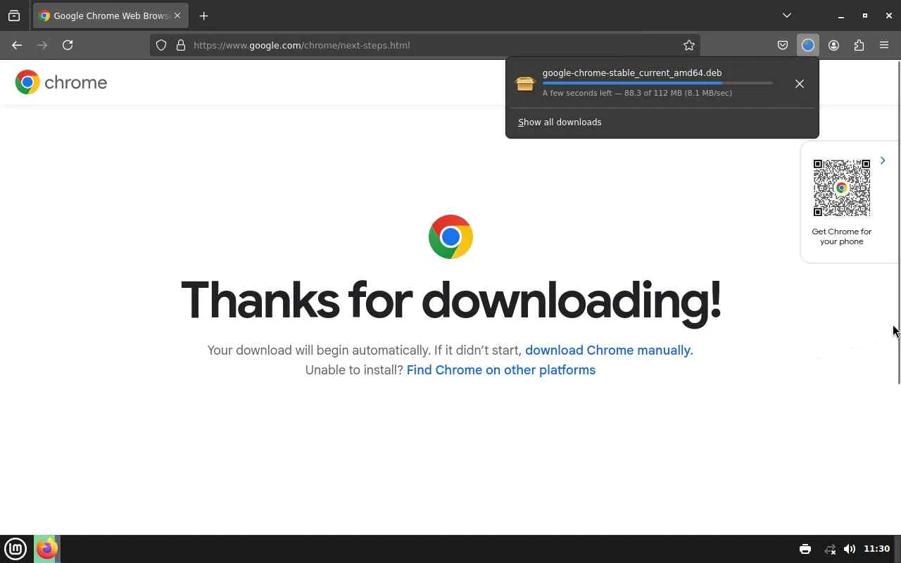Image resolution: width=901 pixels, height=563 pixels.
Task: Click the Get Chrome for your phone text
Action: click(x=842, y=236)
